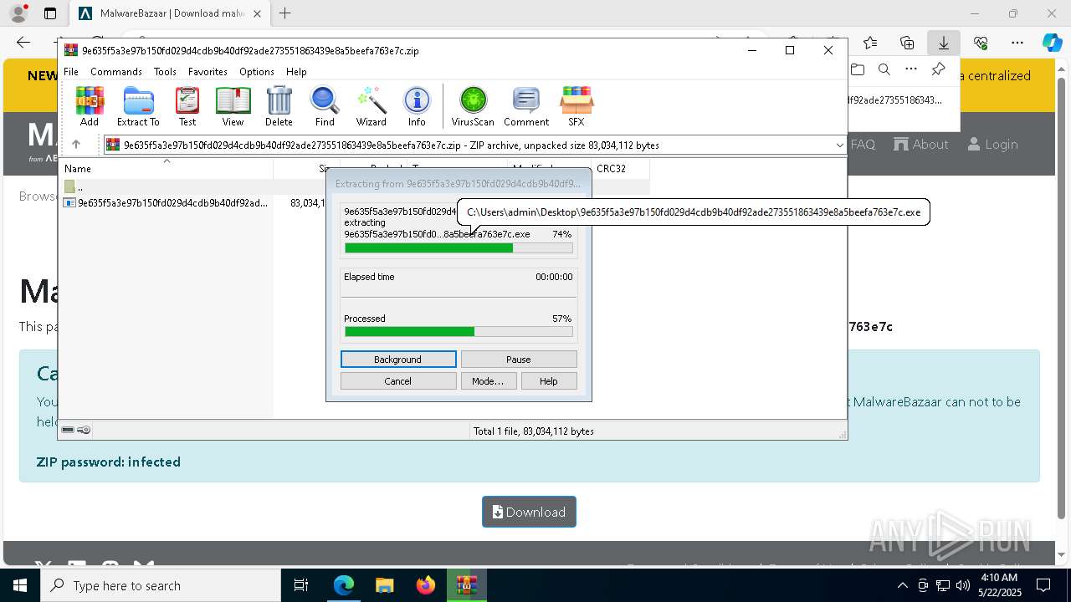
Task: Click the volume icon in system tray
Action: [x=962, y=585]
